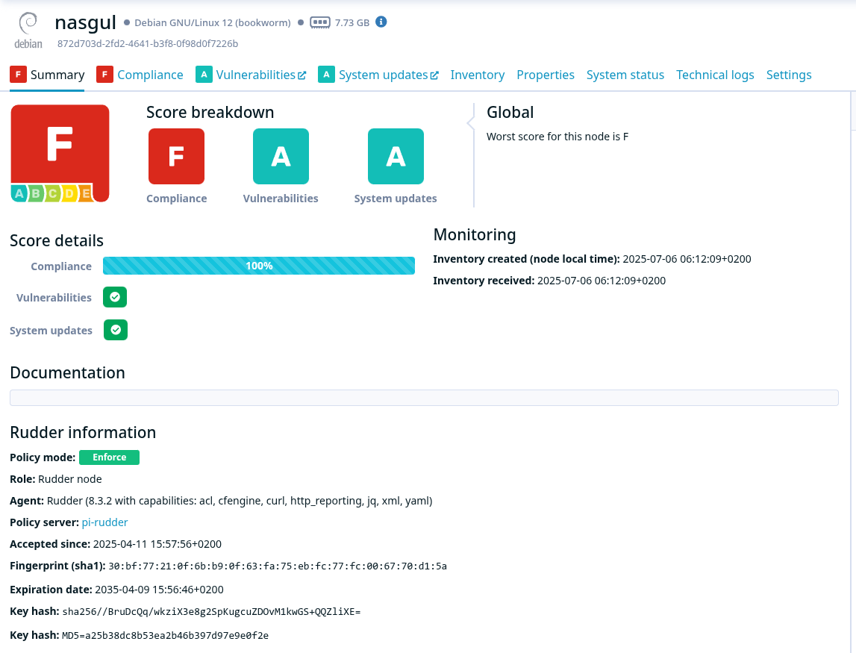Select the sha256 key hash value
The image size is (856, 653).
click(211, 611)
